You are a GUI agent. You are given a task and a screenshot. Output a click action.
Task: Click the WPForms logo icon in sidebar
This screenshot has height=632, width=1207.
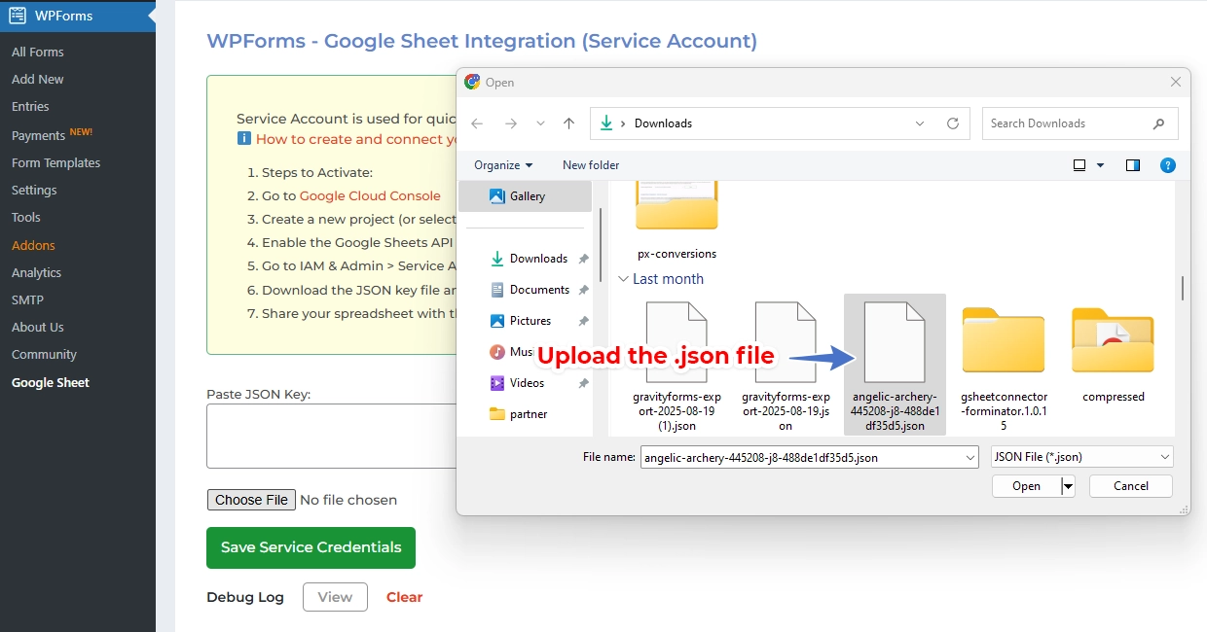coord(18,16)
